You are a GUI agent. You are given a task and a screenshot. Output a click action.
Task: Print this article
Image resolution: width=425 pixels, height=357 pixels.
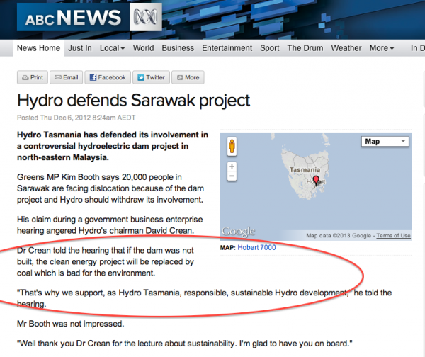[33, 77]
